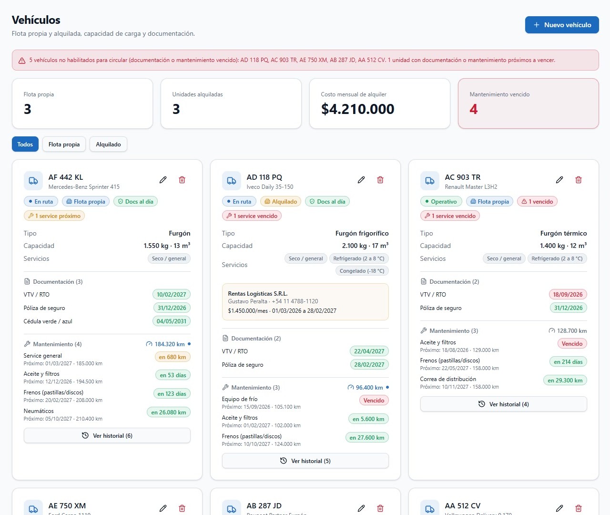Click the truck icon of AF 442 KL
Viewport: 610px width, 515px height.
coord(33,181)
